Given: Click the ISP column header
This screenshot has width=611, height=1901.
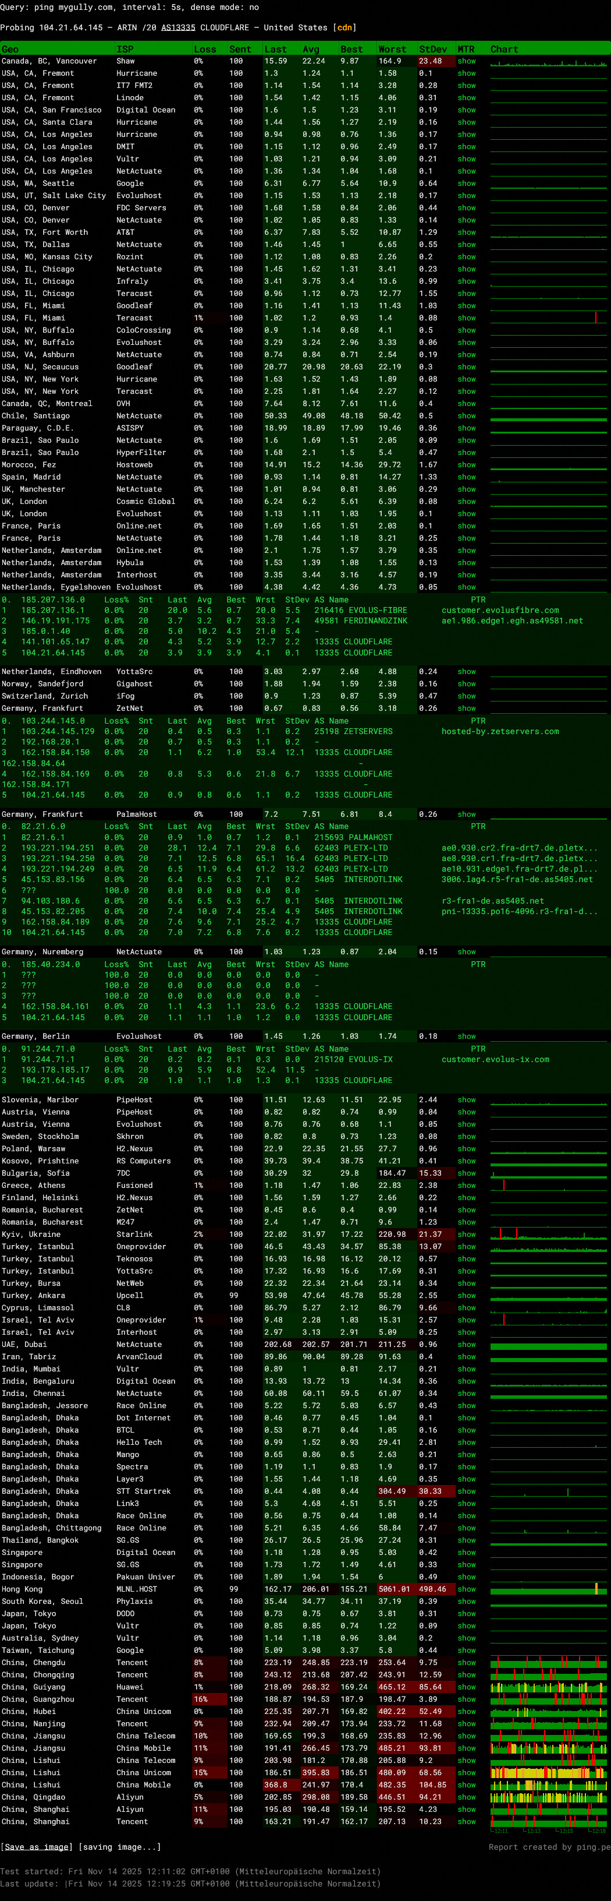Looking at the screenshot, I should [125, 50].
